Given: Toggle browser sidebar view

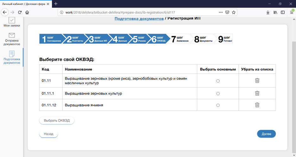Looking at the screenshot, I should pos(283,12).
